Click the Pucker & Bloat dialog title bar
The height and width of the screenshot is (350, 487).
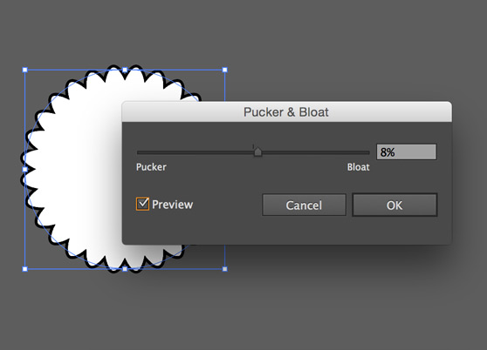click(x=286, y=111)
